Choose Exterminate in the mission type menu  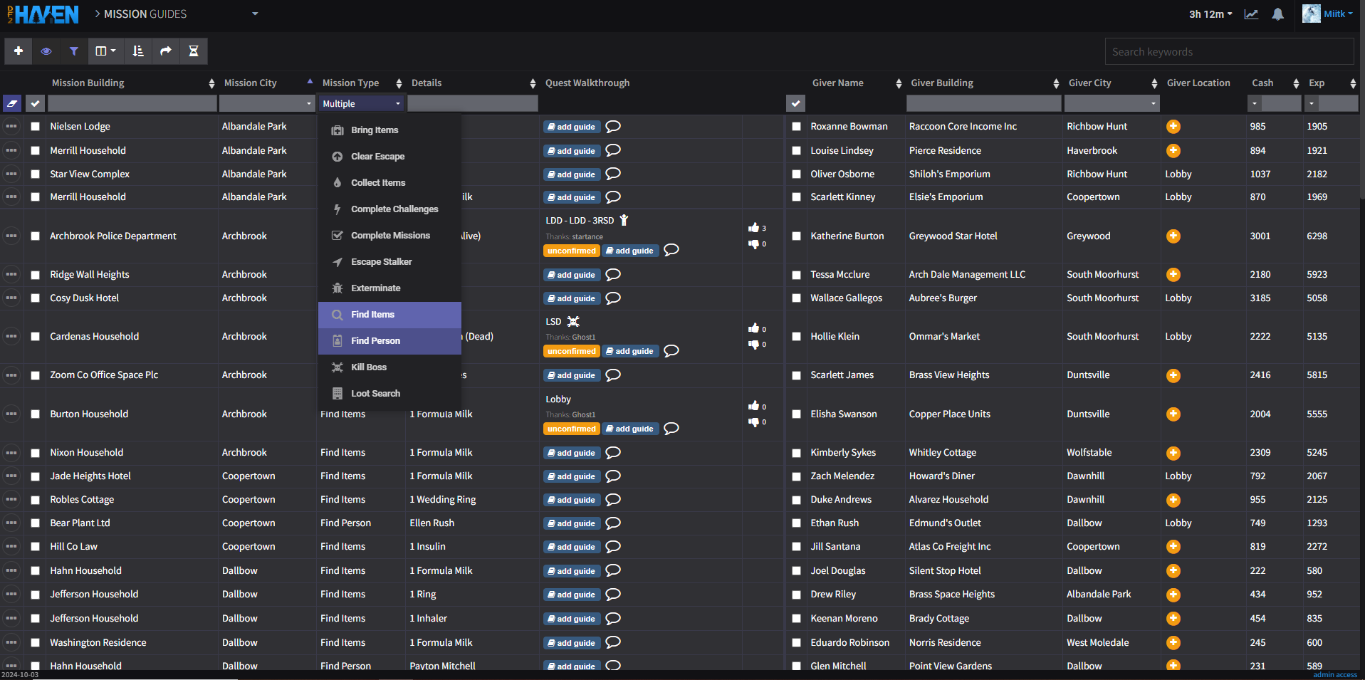[375, 288]
